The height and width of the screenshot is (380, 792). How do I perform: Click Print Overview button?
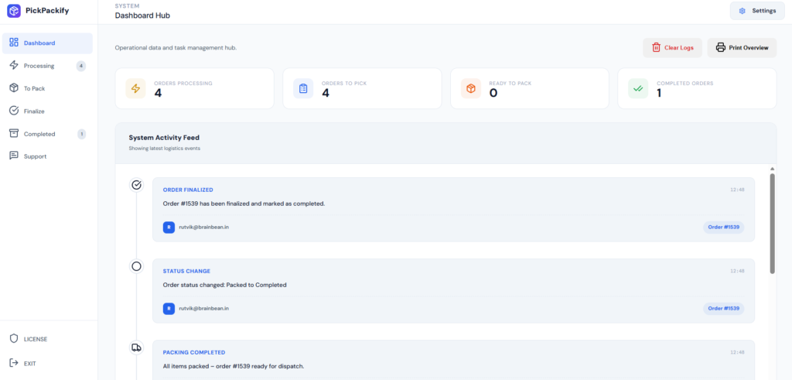[742, 48]
